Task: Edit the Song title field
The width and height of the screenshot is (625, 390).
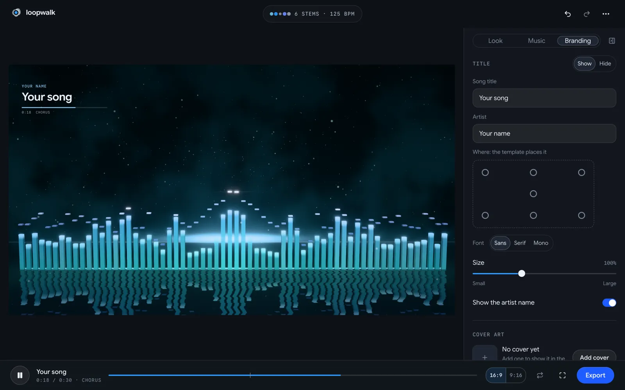Action: [544, 98]
